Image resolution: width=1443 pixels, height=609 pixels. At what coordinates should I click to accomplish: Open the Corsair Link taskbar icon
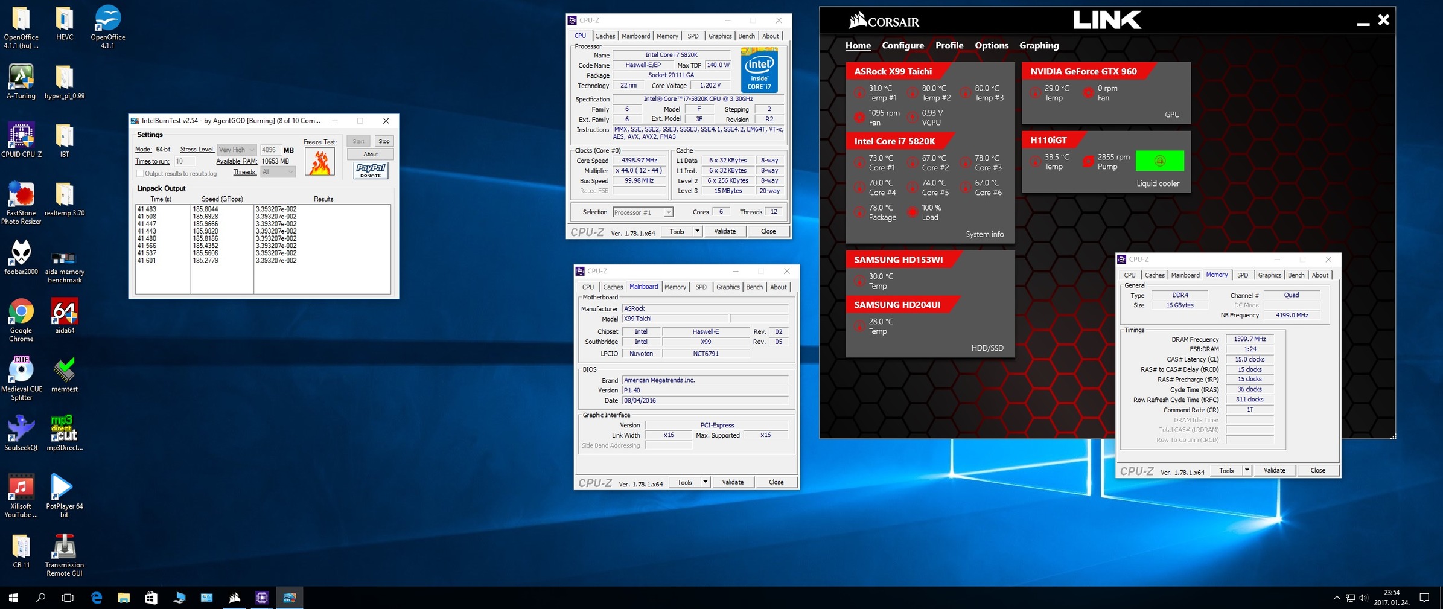(x=235, y=598)
